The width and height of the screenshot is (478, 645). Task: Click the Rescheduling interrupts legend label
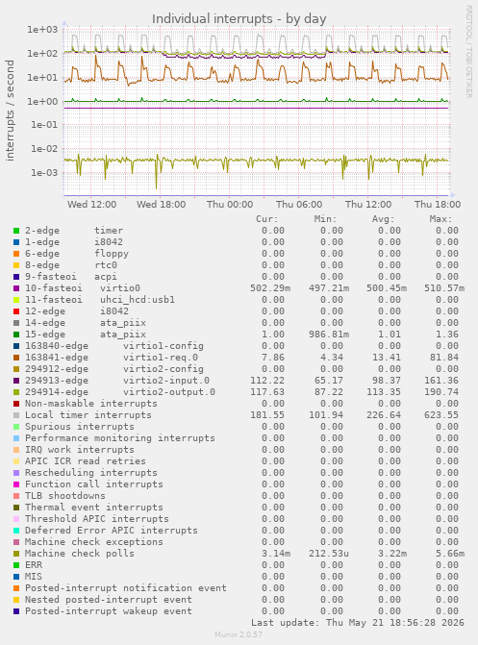click(x=91, y=473)
